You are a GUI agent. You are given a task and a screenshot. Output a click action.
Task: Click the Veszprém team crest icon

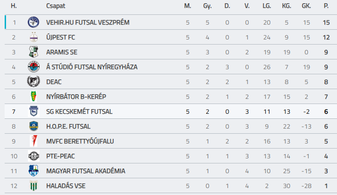(x=34, y=22)
